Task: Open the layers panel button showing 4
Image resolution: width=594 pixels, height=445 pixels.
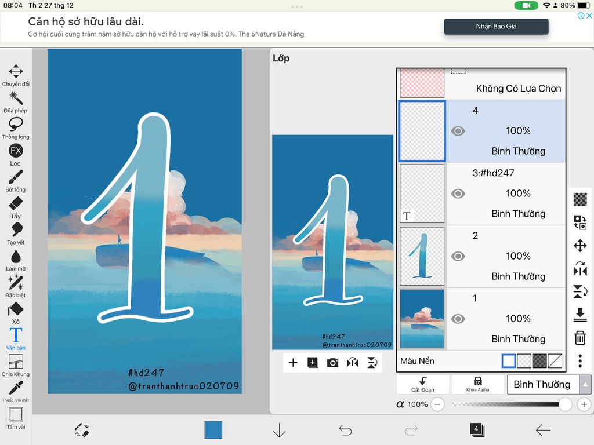Action: pos(477,430)
